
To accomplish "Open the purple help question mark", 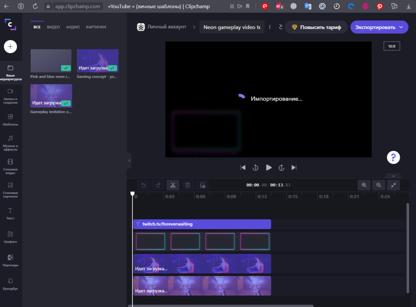I will point(393,157).
